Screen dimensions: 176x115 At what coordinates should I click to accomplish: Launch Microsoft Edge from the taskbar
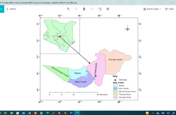pos(47,113)
